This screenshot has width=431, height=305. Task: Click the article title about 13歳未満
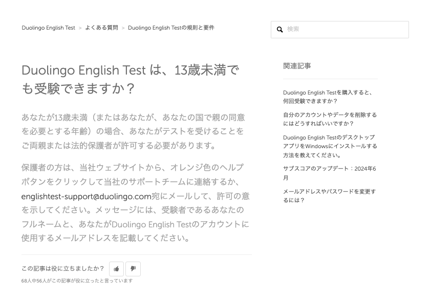pos(130,79)
